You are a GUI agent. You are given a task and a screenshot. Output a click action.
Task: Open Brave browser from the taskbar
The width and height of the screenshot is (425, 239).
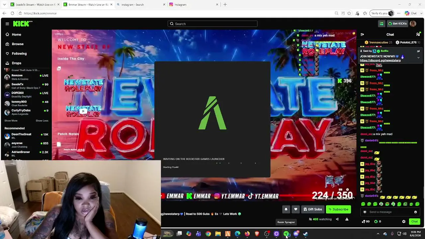[257, 234]
